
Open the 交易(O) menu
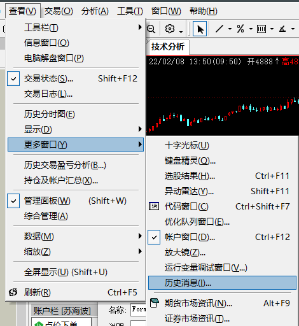[x=59, y=11]
